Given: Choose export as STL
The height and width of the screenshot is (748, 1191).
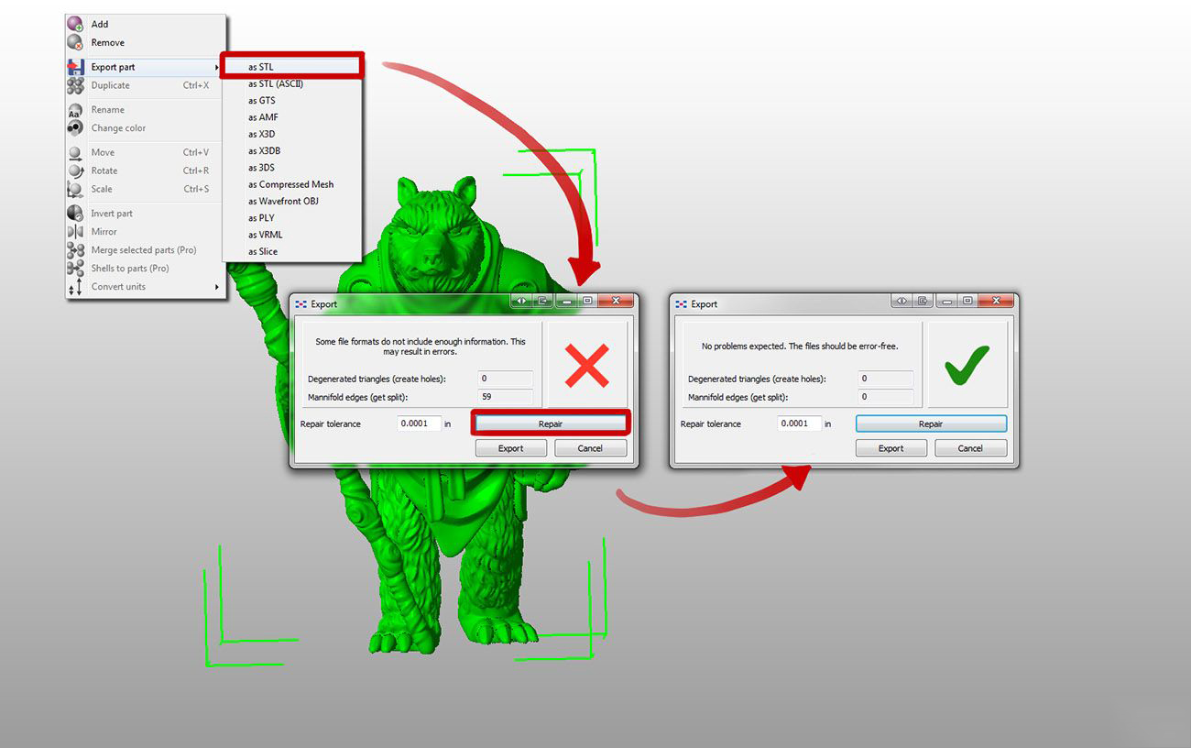Looking at the screenshot, I should [293, 67].
